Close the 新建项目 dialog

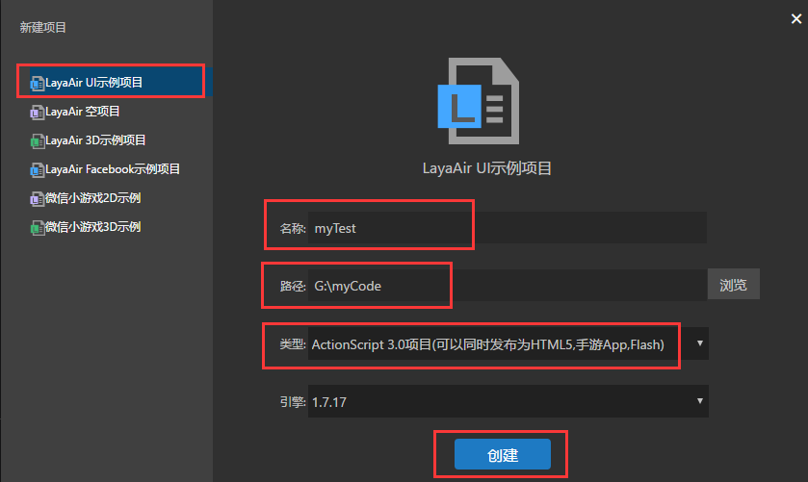796,19
